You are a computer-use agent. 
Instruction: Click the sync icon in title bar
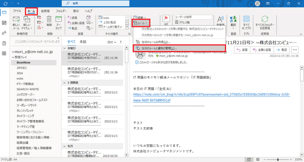5,3
